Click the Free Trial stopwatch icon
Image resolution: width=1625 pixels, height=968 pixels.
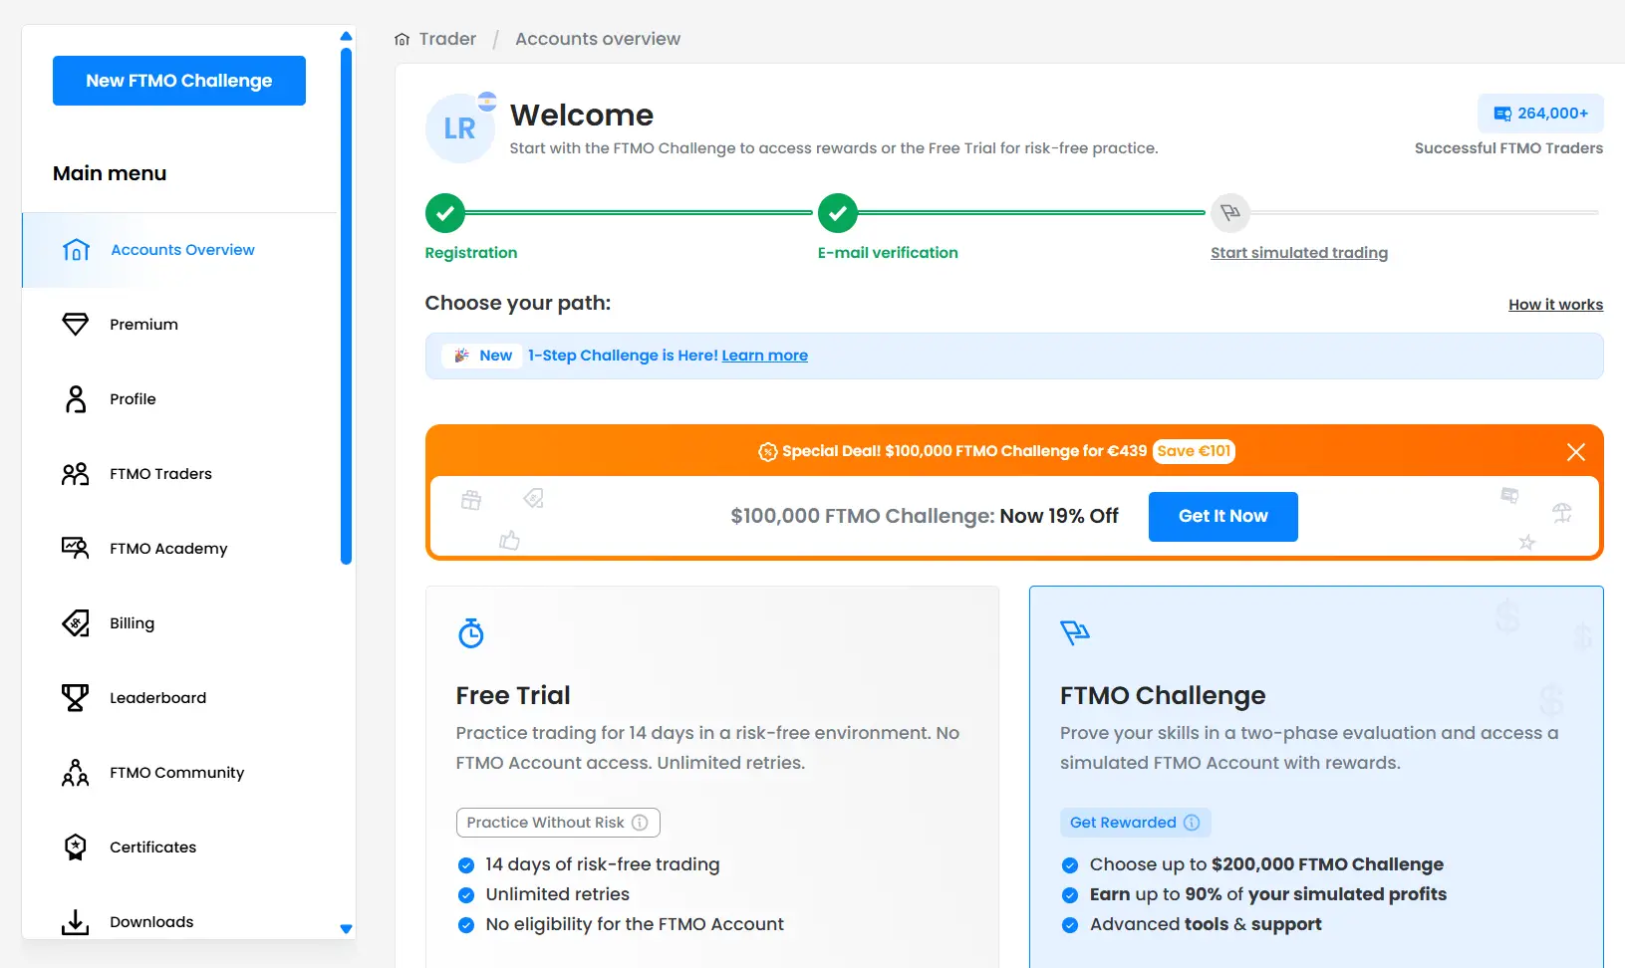(x=471, y=633)
